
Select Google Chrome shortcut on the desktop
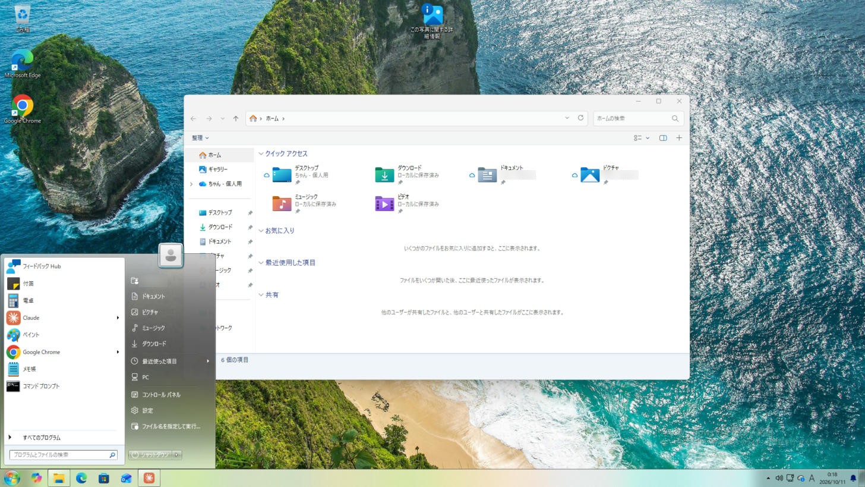[22, 109]
